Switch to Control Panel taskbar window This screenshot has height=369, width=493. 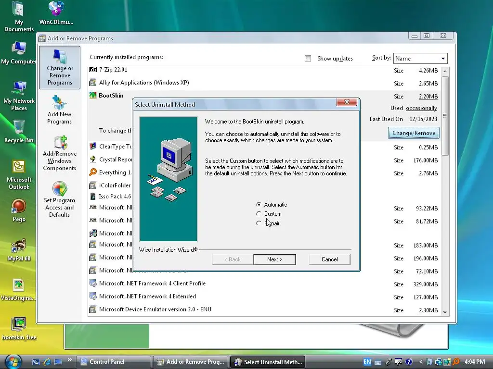pyautogui.click(x=114, y=362)
